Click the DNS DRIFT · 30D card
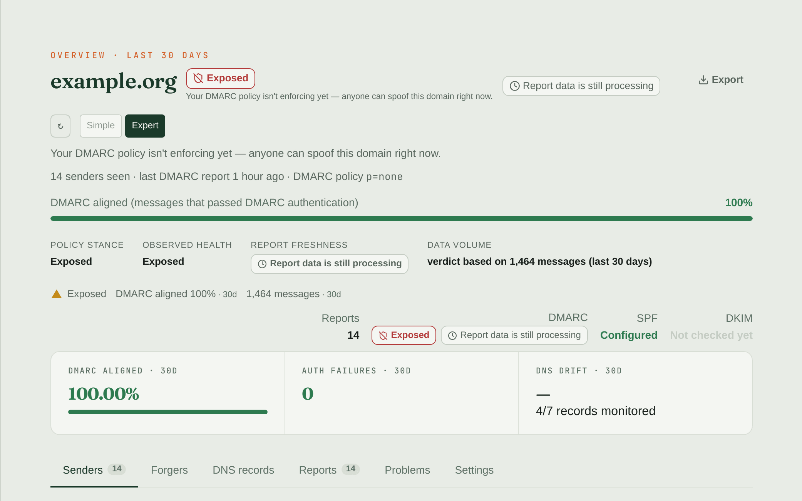The height and width of the screenshot is (501, 802). click(x=635, y=393)
